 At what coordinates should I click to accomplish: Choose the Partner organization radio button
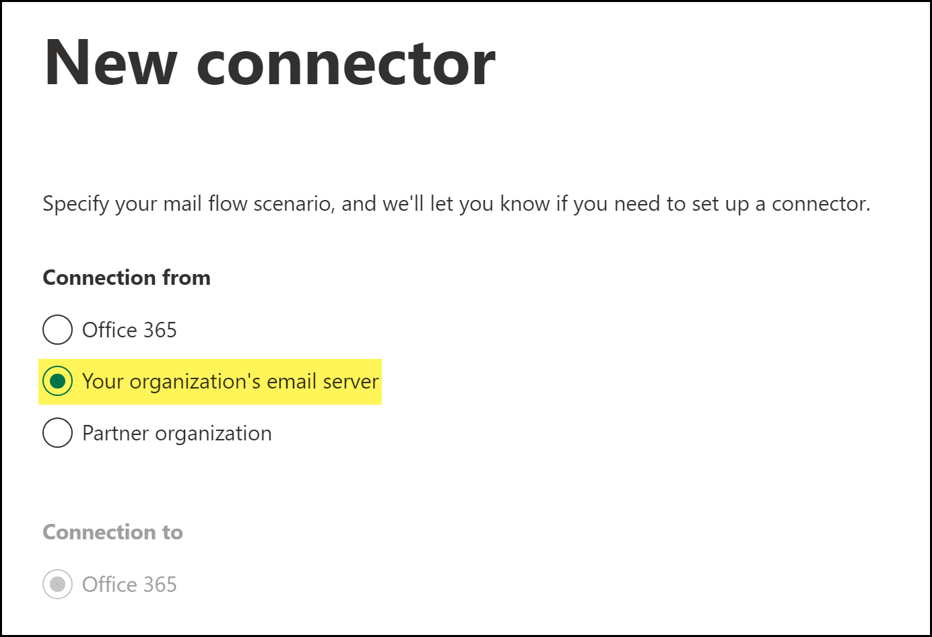pos(57,433)
